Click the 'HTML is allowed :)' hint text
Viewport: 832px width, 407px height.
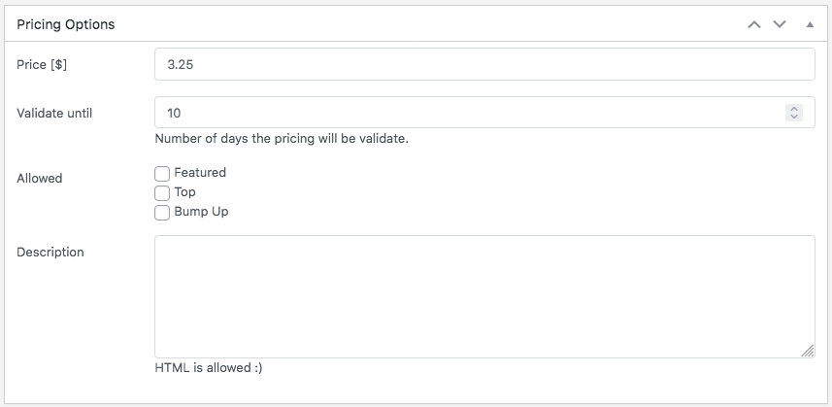tap(209, 368)
